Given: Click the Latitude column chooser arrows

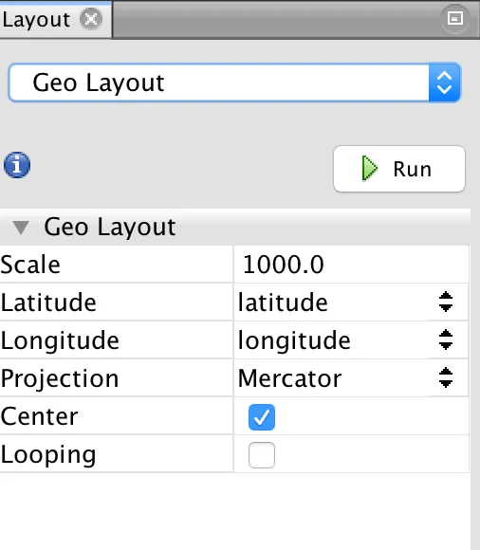Looking at the screenshot, I should coord(446,302).
